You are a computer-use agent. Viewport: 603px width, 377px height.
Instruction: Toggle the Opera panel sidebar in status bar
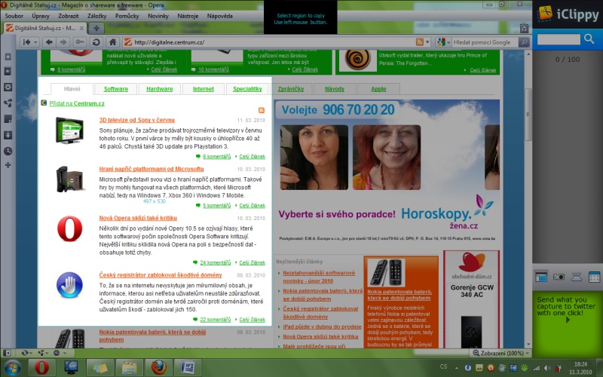7,353
